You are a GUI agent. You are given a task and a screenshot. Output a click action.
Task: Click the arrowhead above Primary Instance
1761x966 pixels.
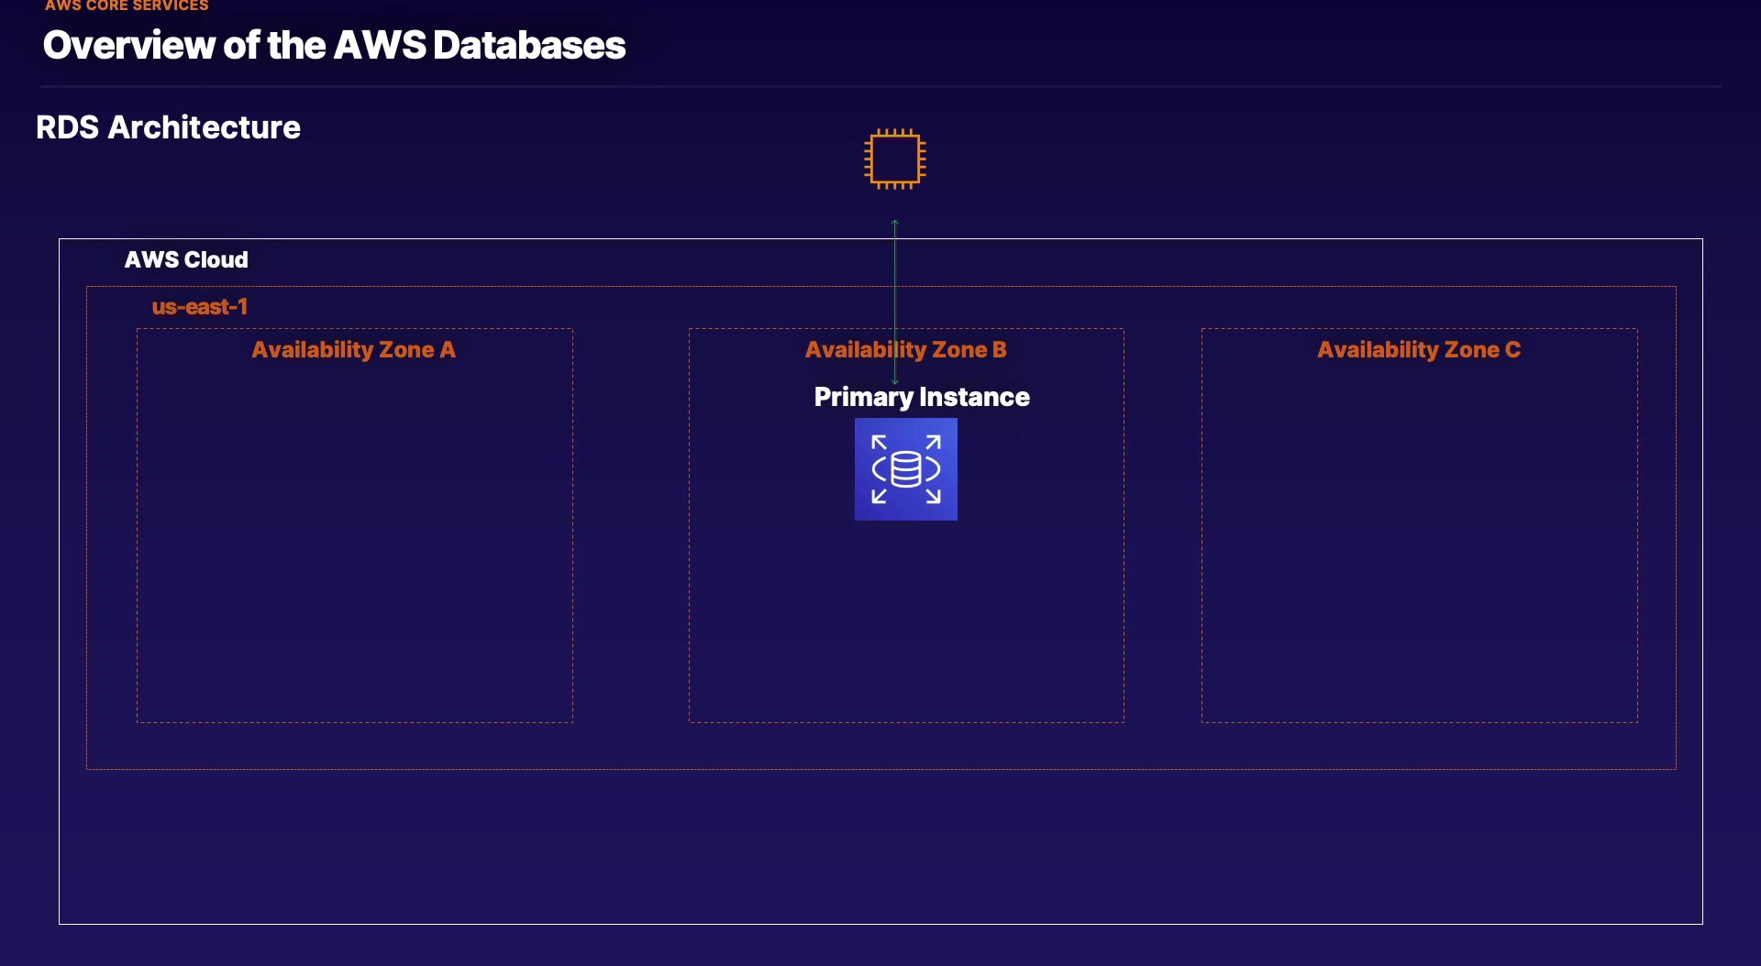point(895,380)
